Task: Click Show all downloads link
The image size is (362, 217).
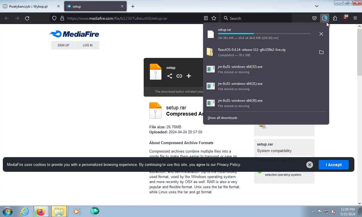Action: coord(222,118)
